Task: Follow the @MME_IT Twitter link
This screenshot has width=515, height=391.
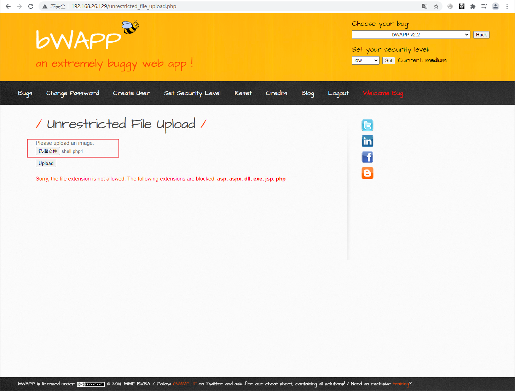Action: [x=185, y=384]
